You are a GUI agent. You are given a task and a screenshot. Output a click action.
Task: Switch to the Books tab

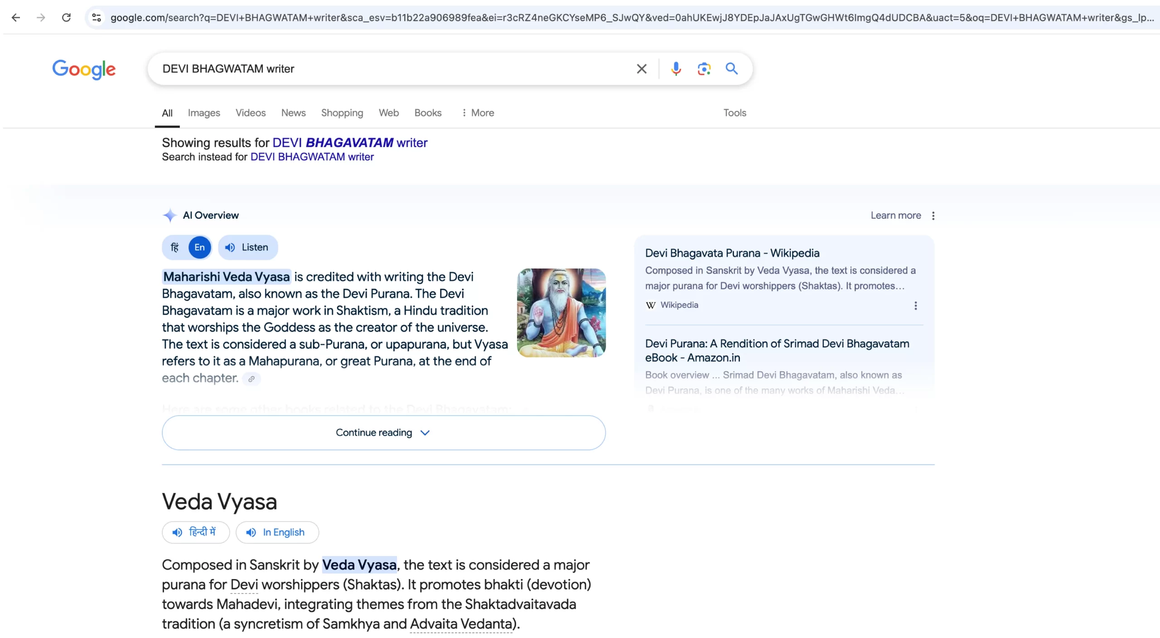(427, 113)
